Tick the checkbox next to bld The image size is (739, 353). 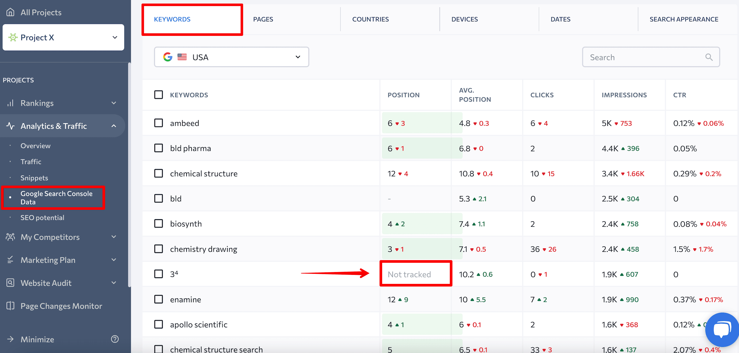click(159, 199)
